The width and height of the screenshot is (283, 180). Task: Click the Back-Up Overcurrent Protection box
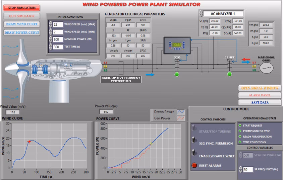pos(121,79)
